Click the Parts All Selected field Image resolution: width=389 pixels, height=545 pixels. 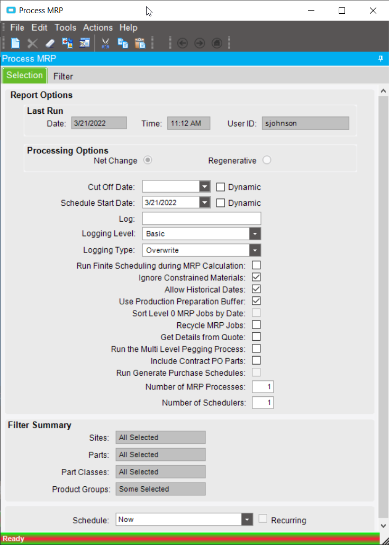pos(160,455)
